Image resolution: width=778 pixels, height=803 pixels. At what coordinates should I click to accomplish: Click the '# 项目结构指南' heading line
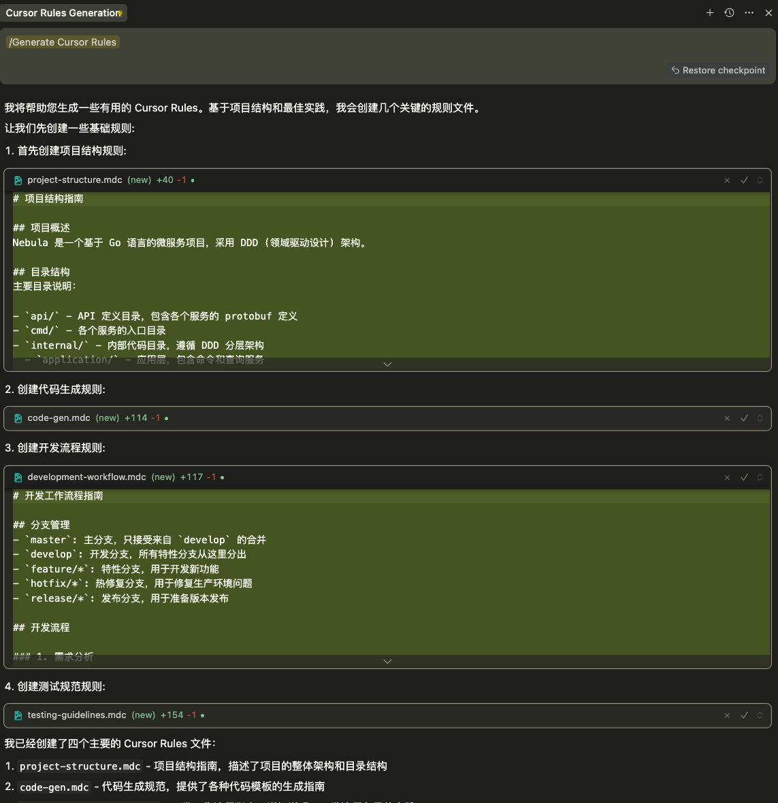pos(48,199)
